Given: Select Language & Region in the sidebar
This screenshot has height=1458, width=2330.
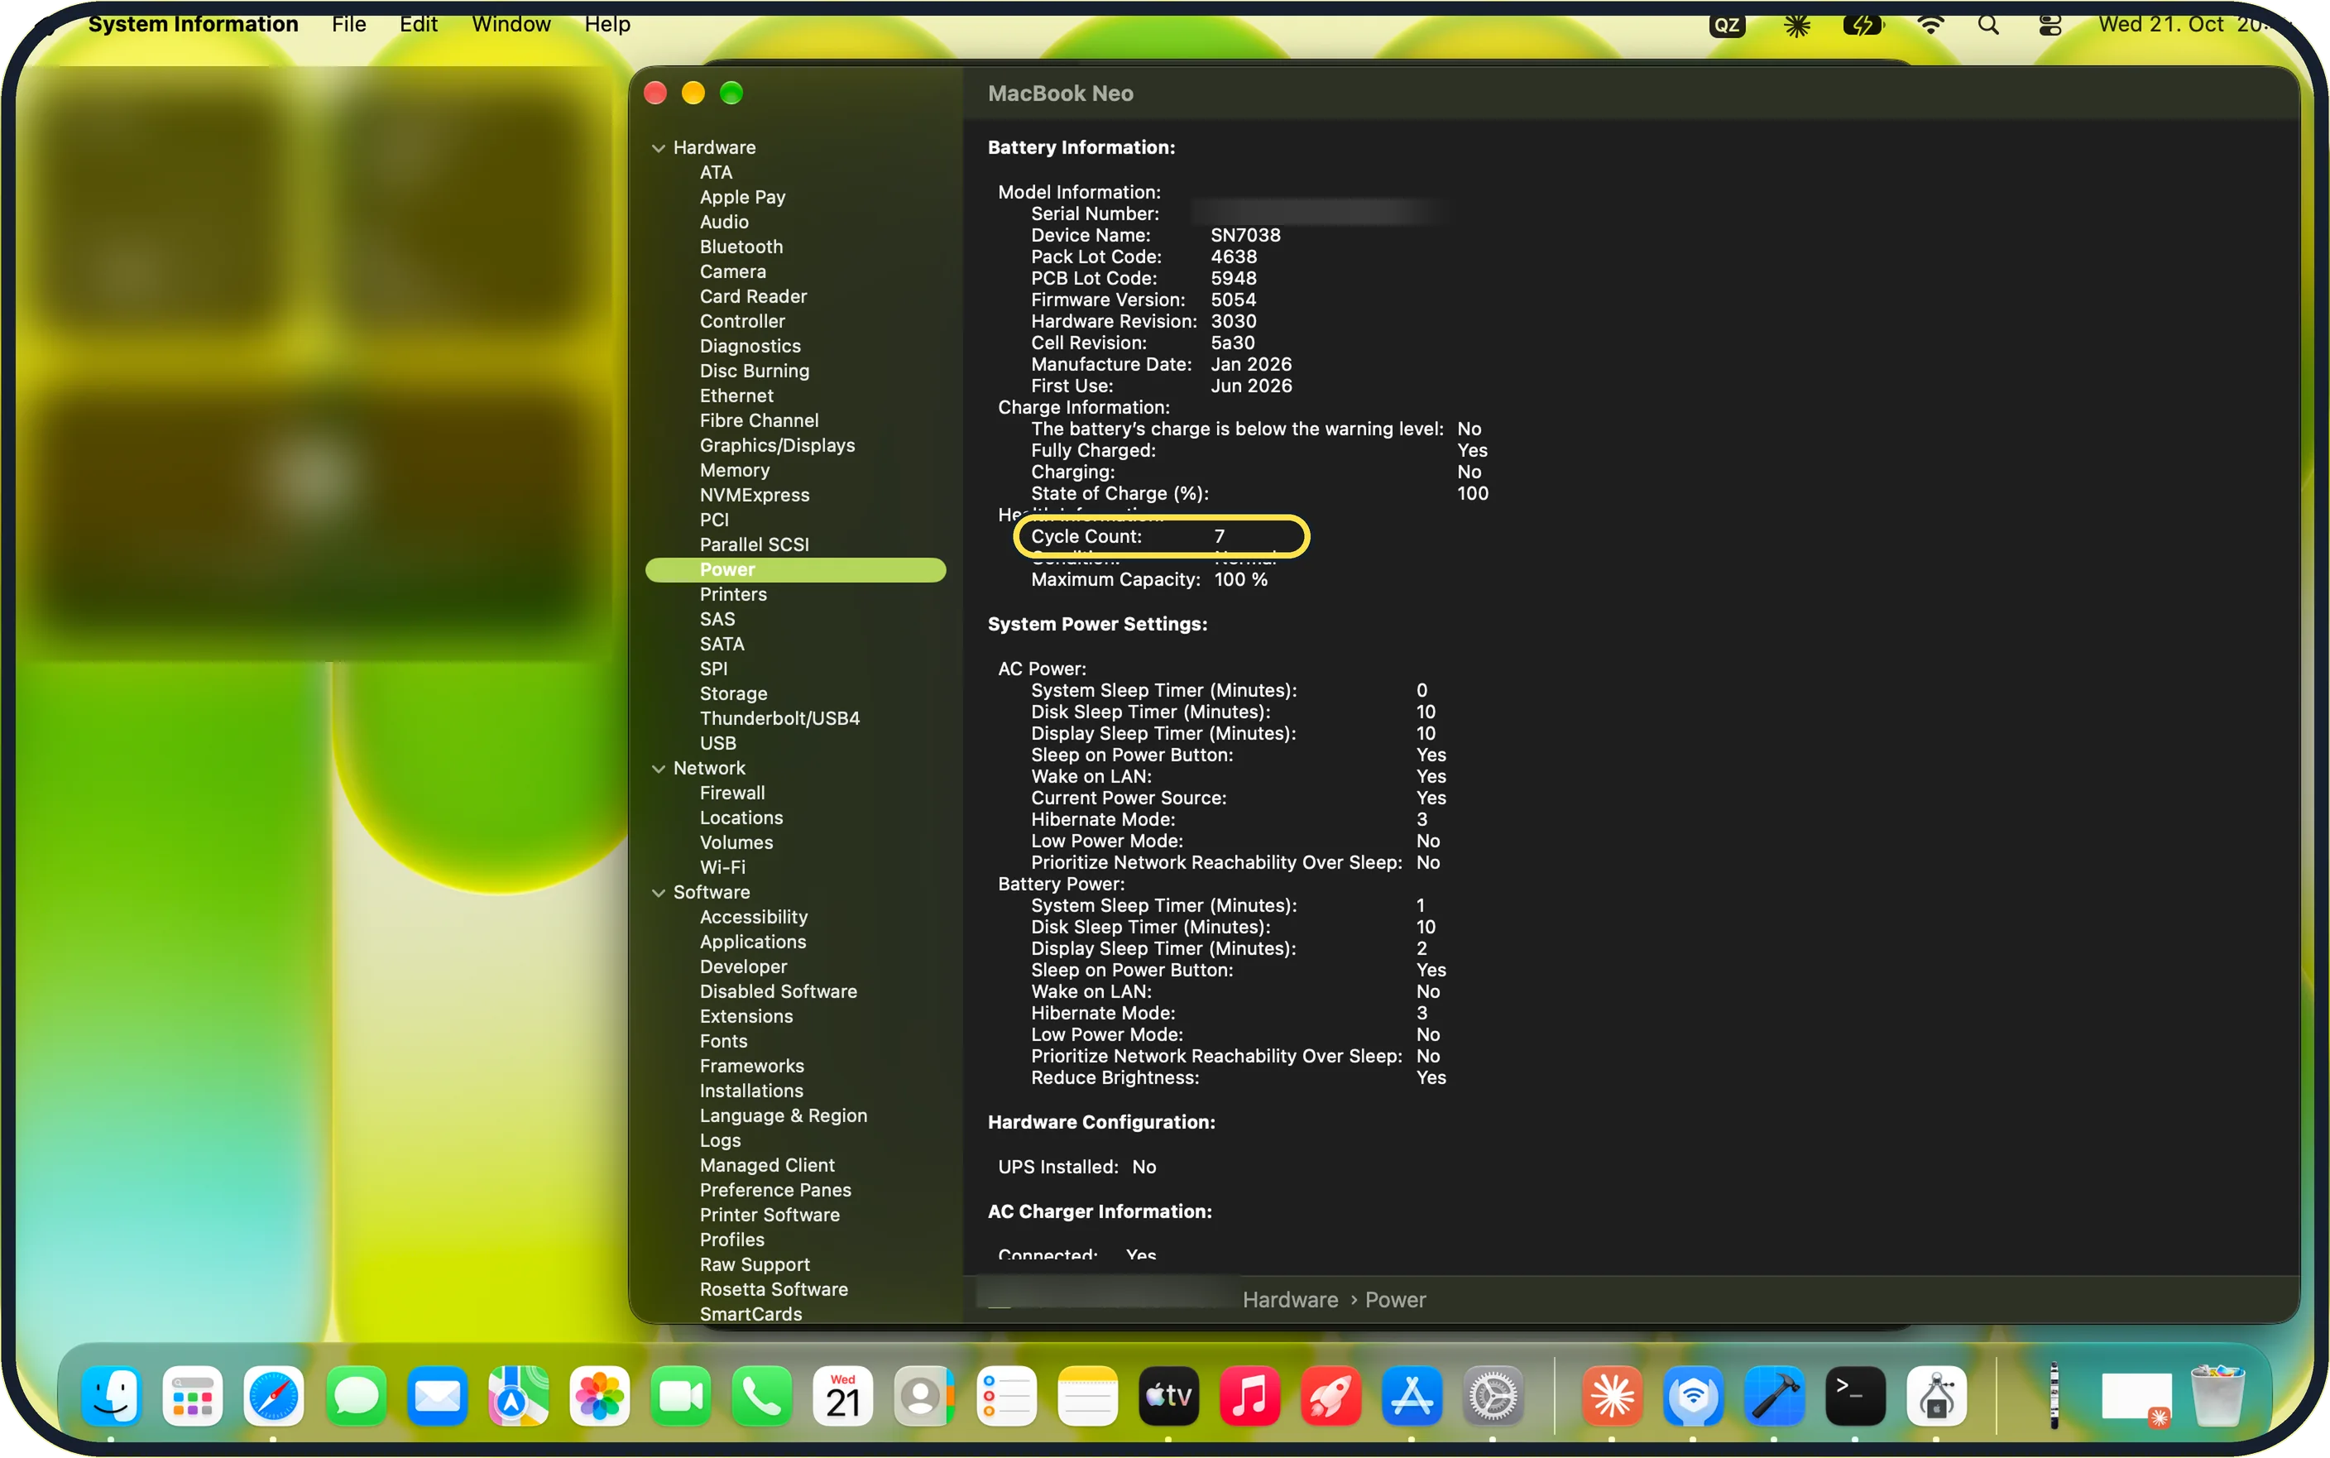Looking at the screenshot, I should coord(783,1115).
